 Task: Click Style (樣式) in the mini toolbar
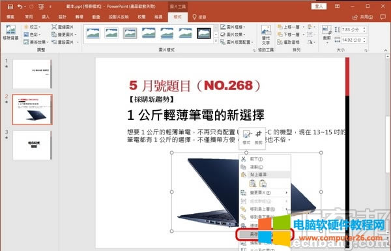click(246, 137)
